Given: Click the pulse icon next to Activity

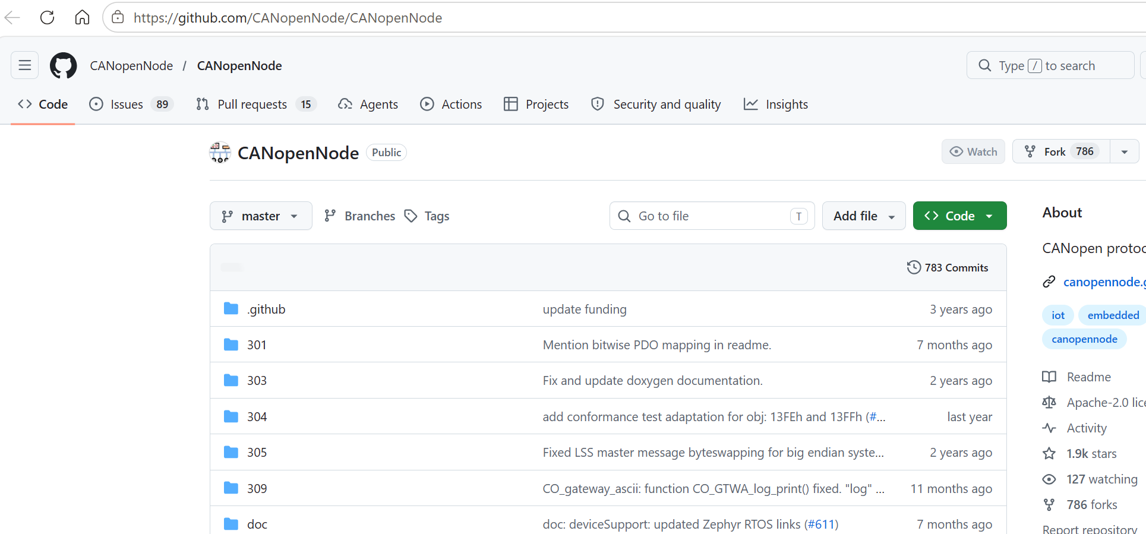Looking at the screenshot, I should (1049, 428).
